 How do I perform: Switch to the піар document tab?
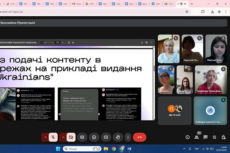(116, 4)
